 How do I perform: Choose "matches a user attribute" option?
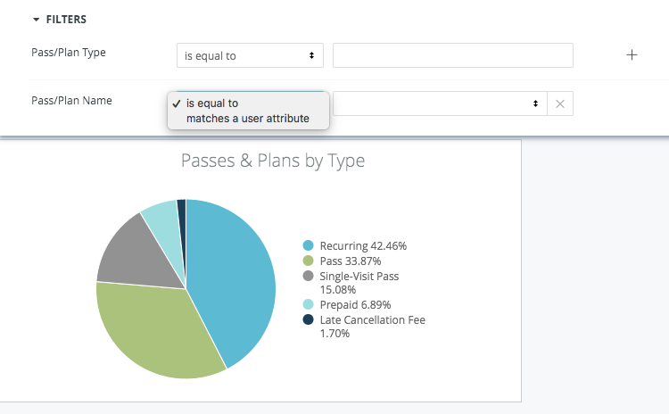(x=247, y=118)
